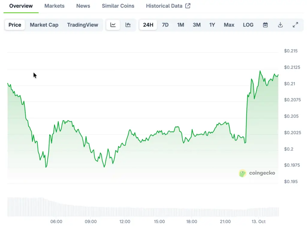Select the Price chart mode
Viewport: 307px width, 226px height.
click(15, 25)
